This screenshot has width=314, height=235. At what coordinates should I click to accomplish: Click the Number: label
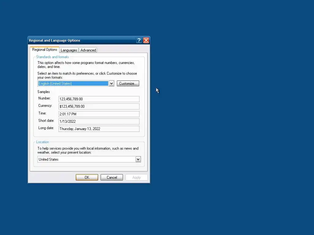click(x=44, y=98)
